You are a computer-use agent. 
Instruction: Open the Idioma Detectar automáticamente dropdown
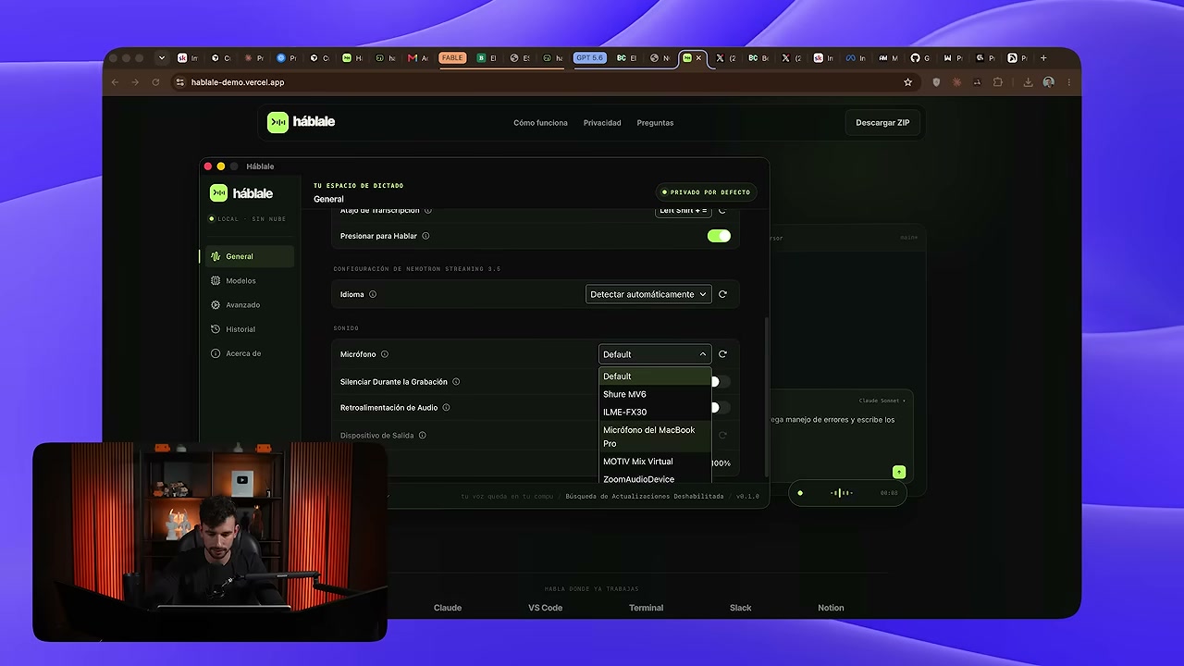click(648, 294)
